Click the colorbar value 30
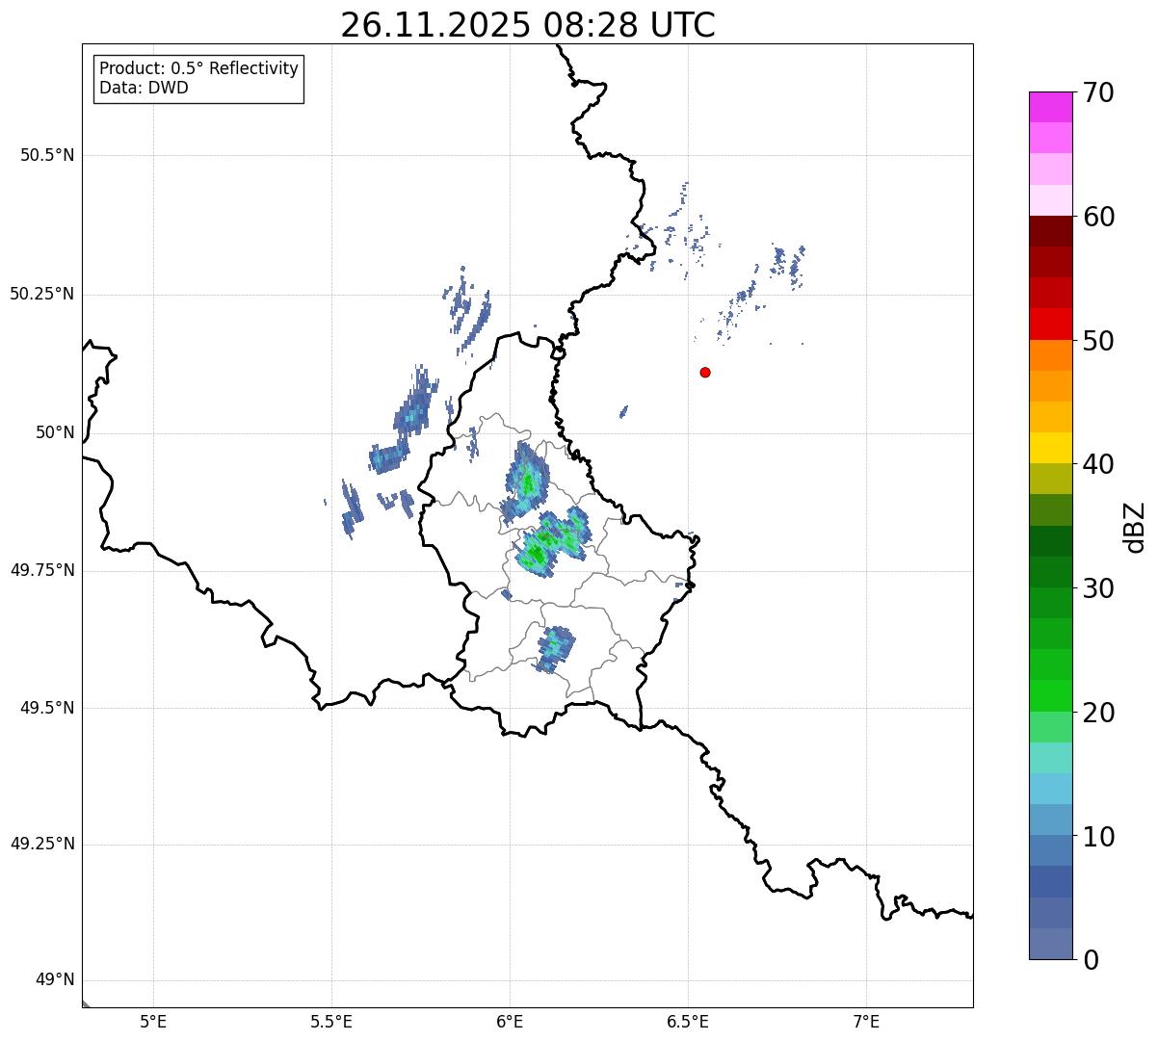The height and width of the screenshot is (1041, 1158). pos(1098,588)
